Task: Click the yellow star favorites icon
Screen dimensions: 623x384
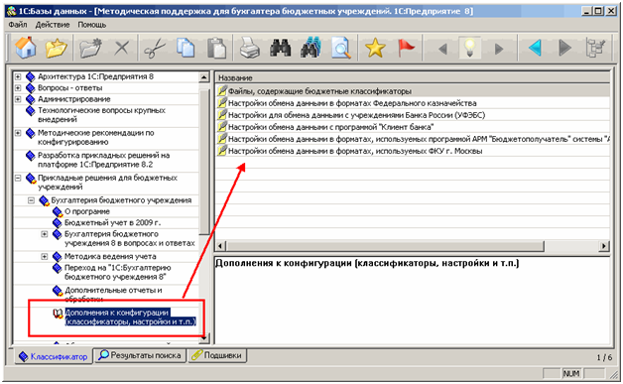Action: 375,48
